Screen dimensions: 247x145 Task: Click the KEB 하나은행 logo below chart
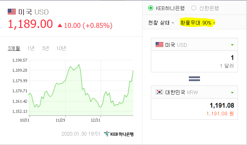click(x=119, y=134)
